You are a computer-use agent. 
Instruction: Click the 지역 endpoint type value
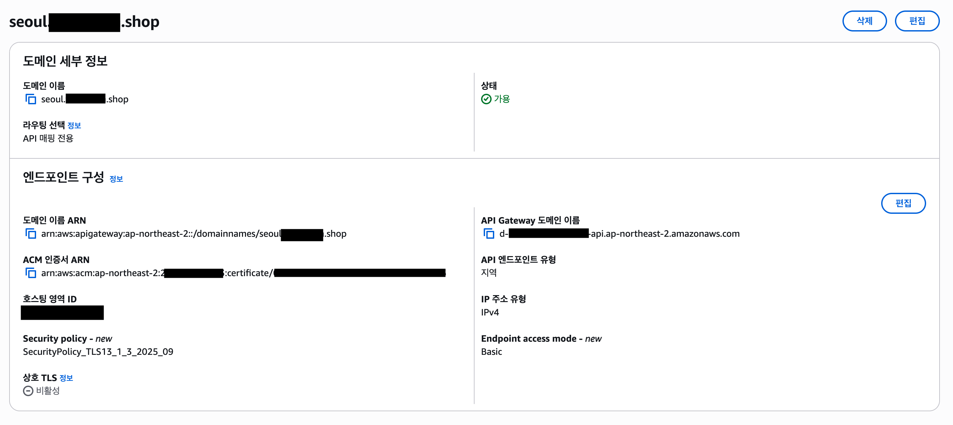(489, 273)
